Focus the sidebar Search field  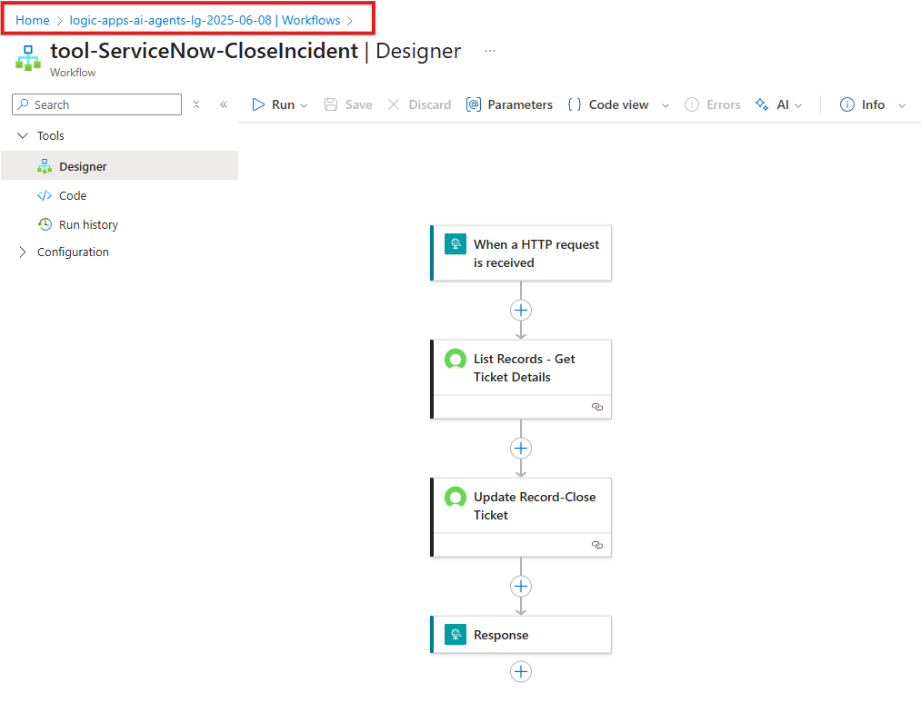pyautogui.click(x=97, y=104)
